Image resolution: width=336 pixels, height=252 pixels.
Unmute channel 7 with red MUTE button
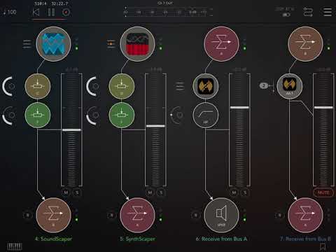(323, 192)
